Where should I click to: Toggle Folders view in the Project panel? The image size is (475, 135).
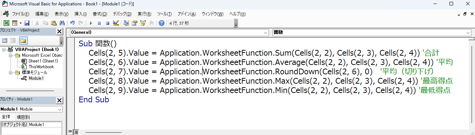click(x=23, y=41)
